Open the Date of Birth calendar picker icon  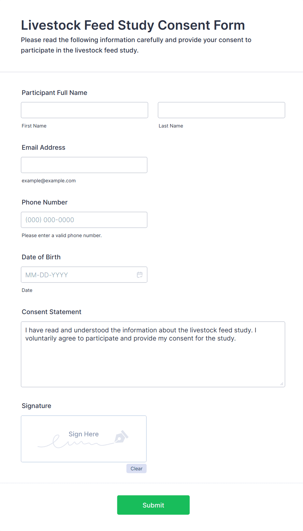tap(139, 275)
